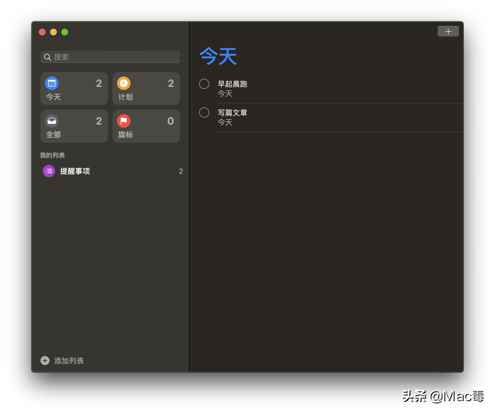Click the magnifying glass in the search field
495x414 pixels.
tap(47, 57)
